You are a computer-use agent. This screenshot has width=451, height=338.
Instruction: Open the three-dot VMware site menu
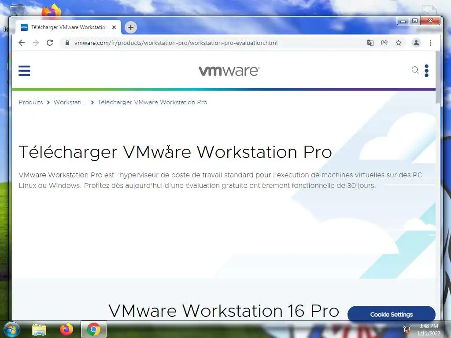point(426,71)
